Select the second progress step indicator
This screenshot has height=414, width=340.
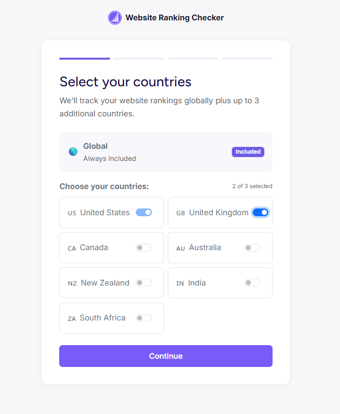[138, 59]
